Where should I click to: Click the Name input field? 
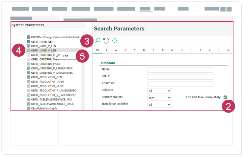pos(180,70)
